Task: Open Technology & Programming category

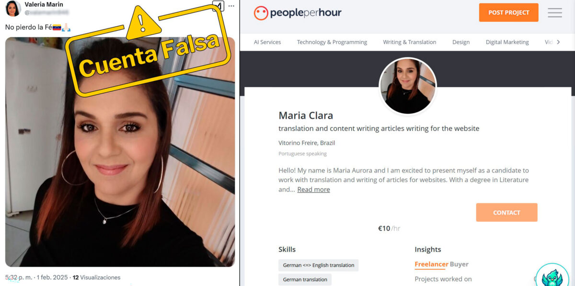Action: tap(332, 42)
